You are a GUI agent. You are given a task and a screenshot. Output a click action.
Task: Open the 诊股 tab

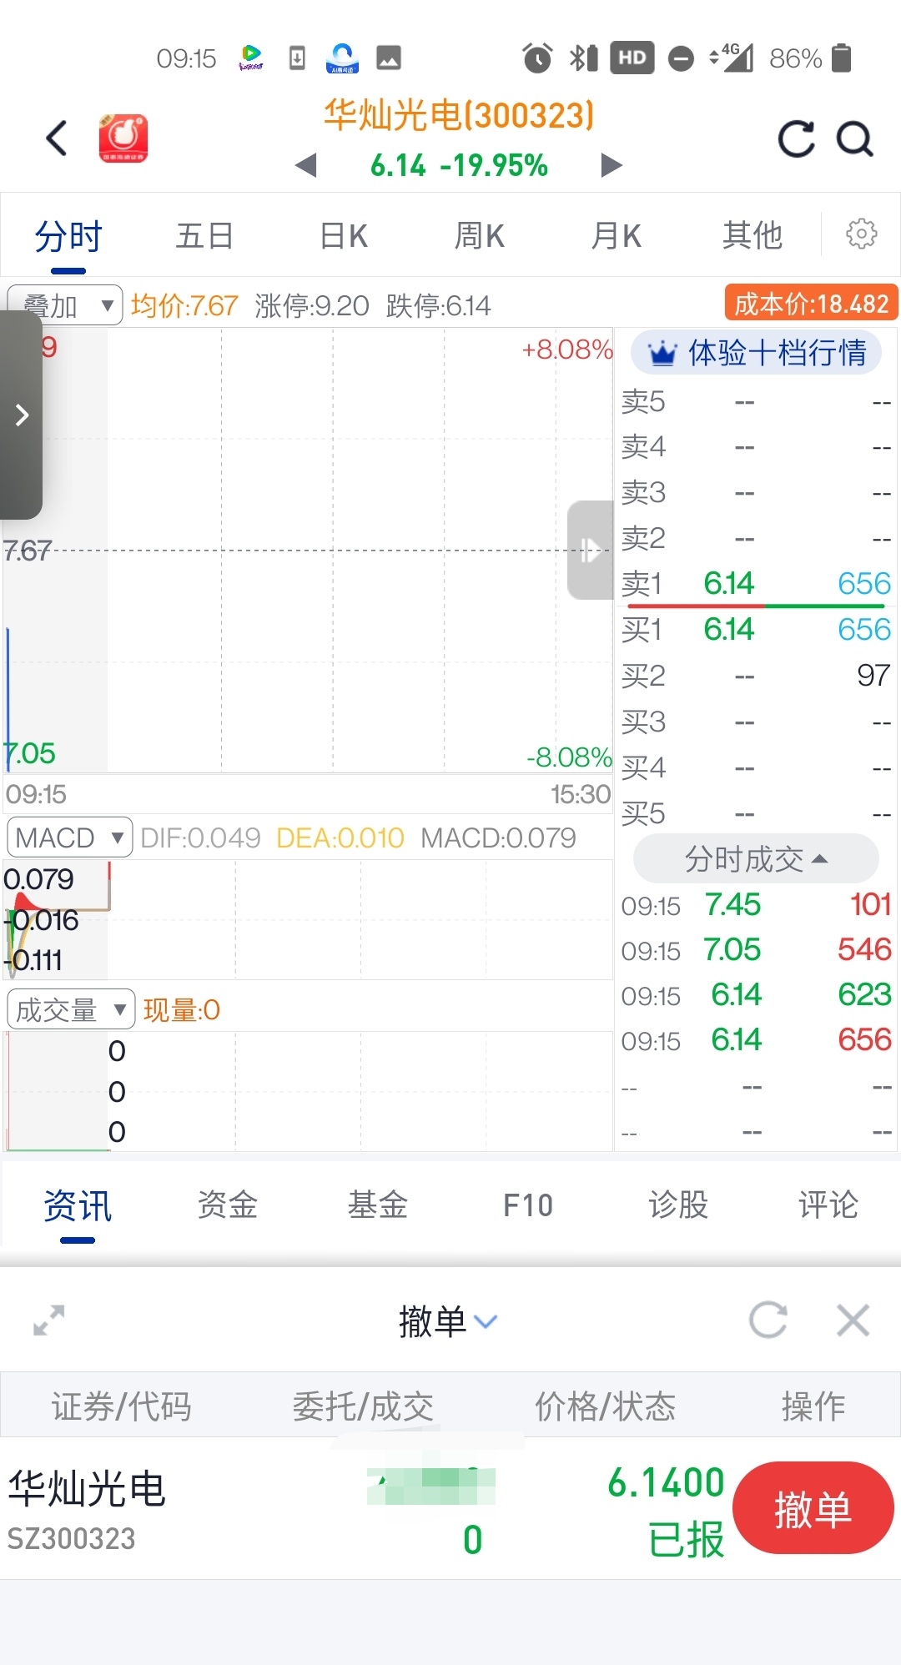pos(678,1205)
